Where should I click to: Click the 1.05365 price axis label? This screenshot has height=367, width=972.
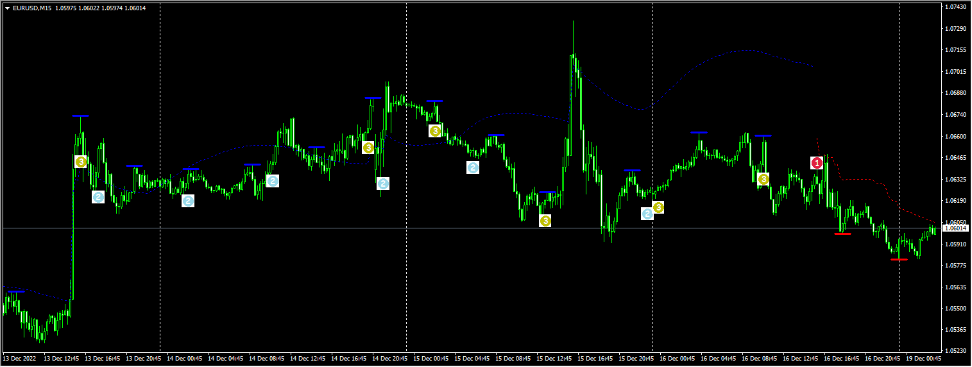955,330
